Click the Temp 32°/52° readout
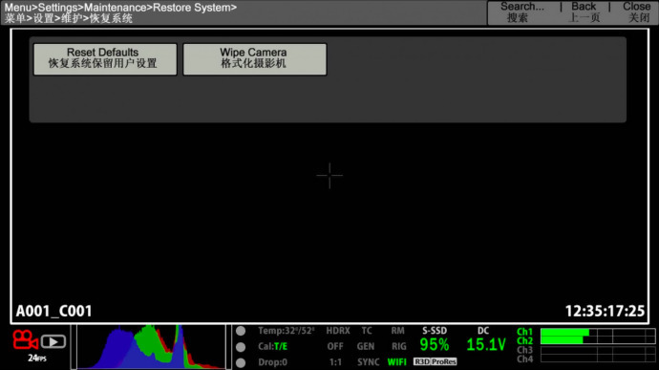The image size is (659, 370). coord(287,331)
